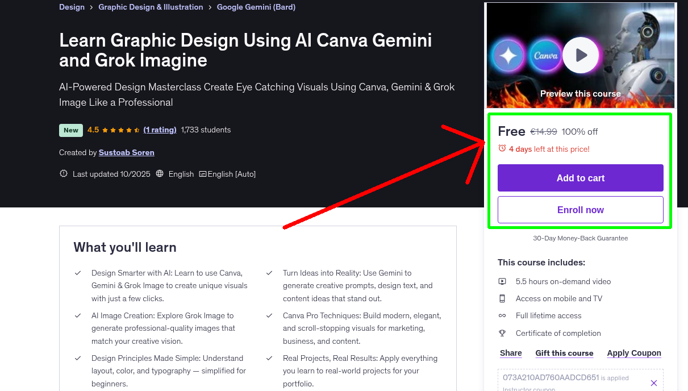Open the Google Gemini (Bard) breadcrumb
688x391 pixels.
256,7
